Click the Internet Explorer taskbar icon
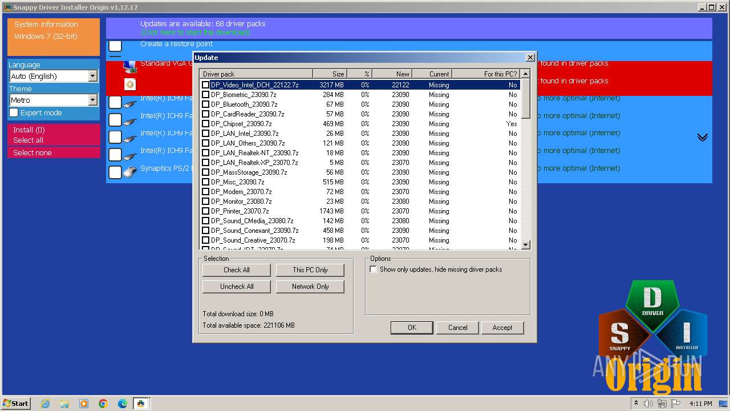 click(45, 404)
